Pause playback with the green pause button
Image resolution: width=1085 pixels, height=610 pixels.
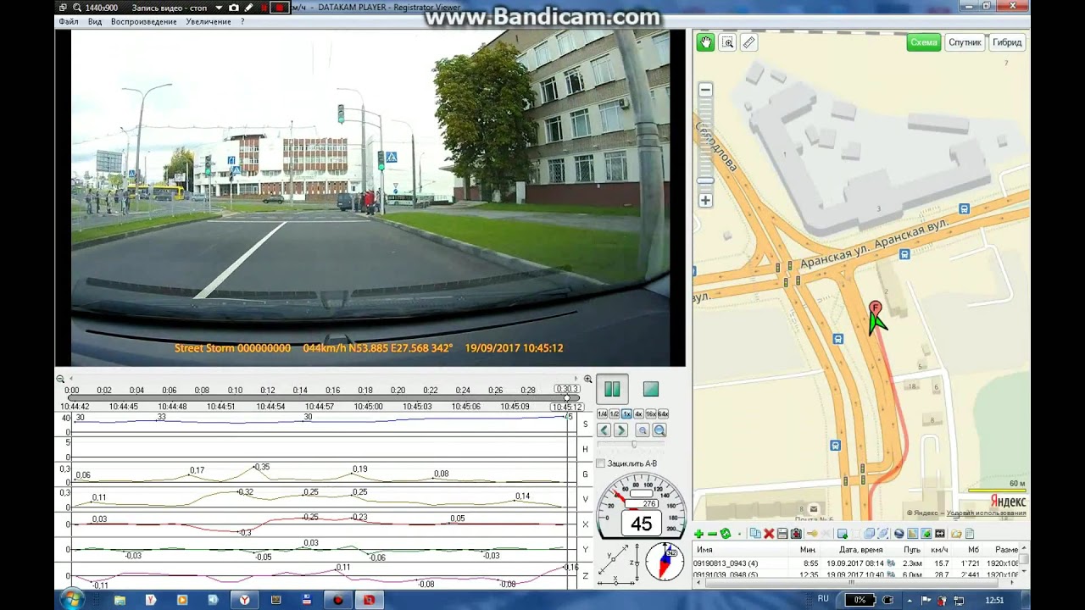tap(612, 390)
